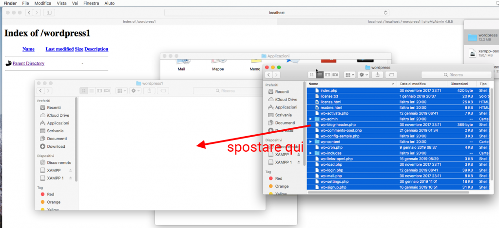
Task: Switch wordpress1 window to column view
Action: (x=99, y=90)
